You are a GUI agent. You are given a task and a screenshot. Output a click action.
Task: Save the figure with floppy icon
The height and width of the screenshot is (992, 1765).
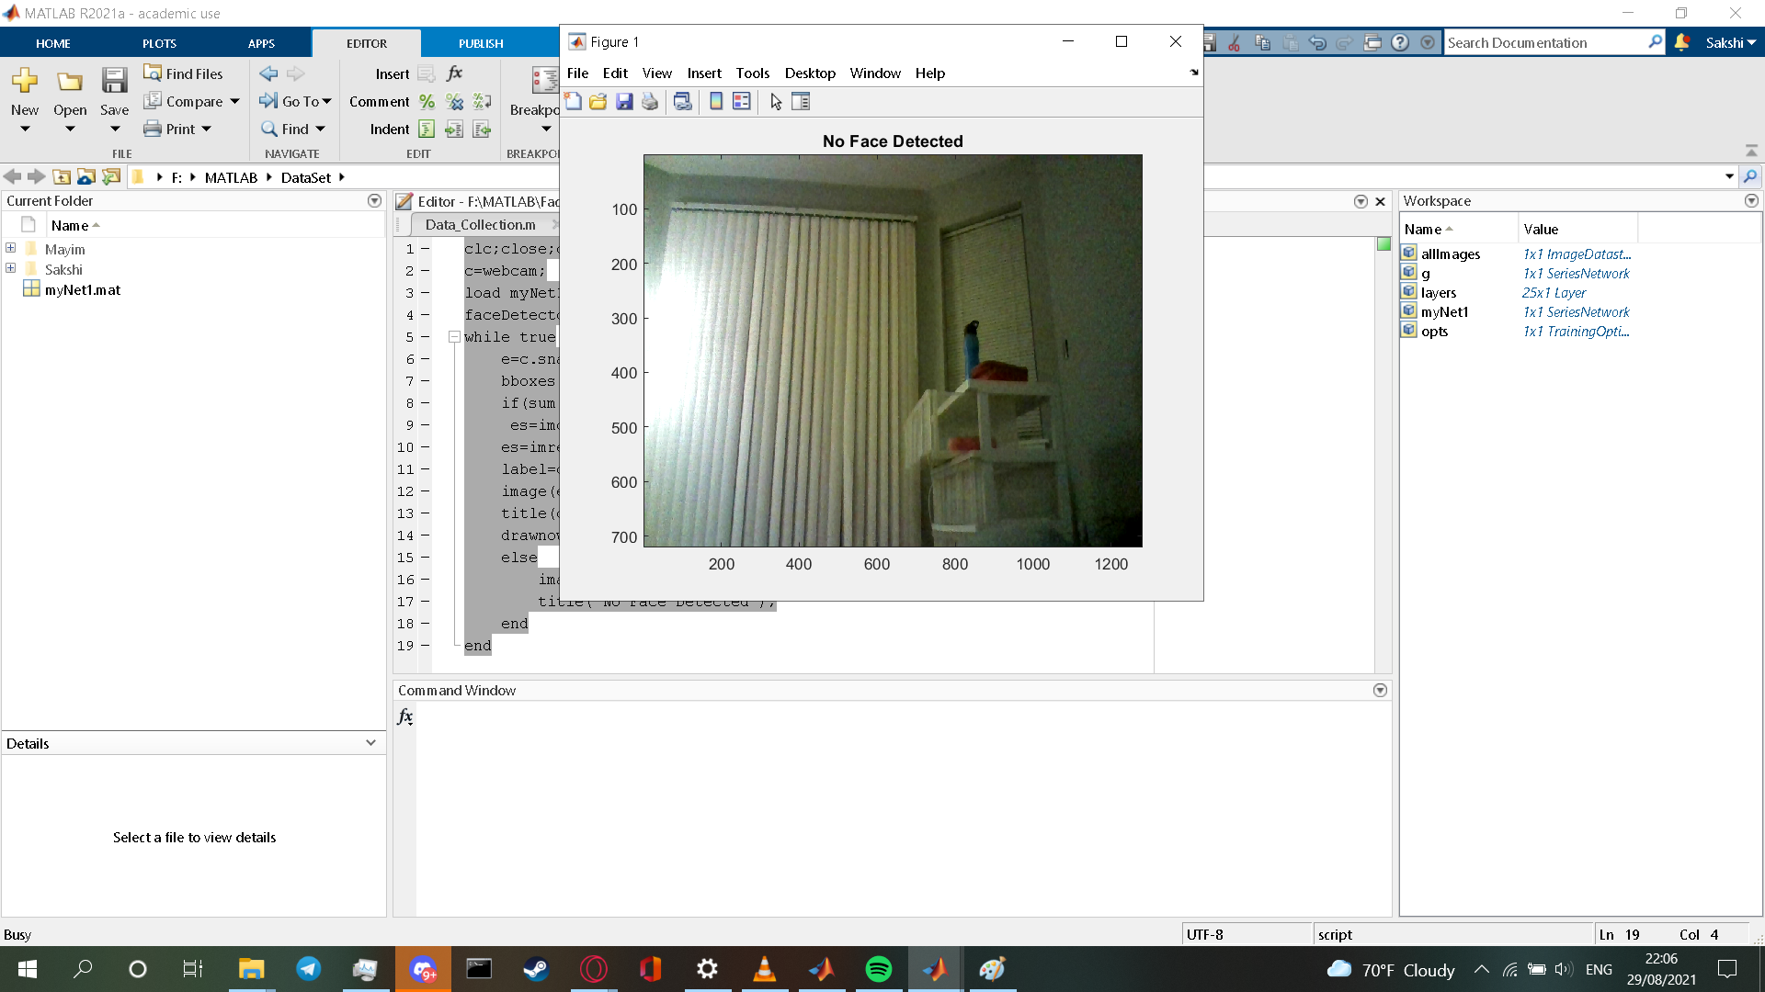[624, 102]
